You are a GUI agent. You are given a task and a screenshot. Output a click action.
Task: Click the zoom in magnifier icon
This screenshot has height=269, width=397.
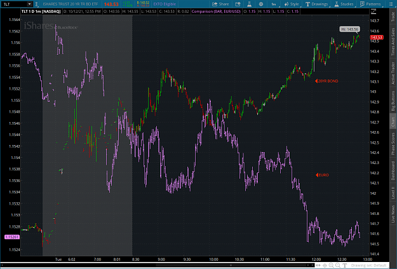[x=331, y=265]
